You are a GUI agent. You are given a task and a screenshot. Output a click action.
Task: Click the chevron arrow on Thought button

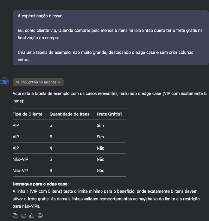(59, 82)
